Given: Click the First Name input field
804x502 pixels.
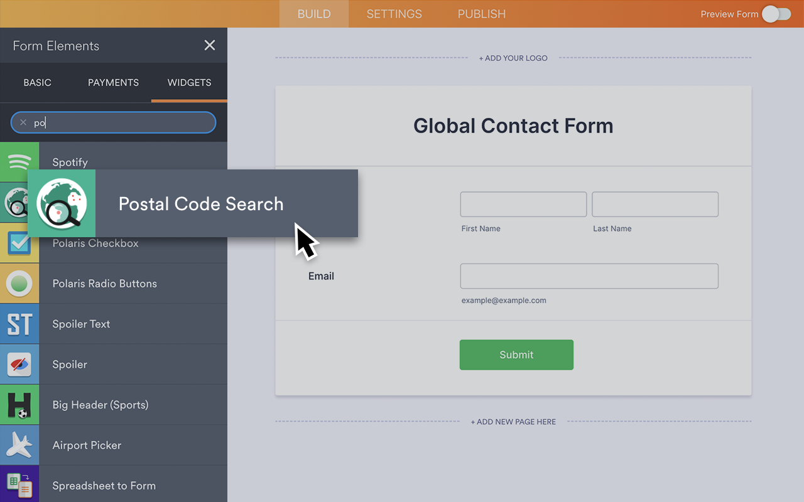Looking at the screenshot, I should point(523,204).
